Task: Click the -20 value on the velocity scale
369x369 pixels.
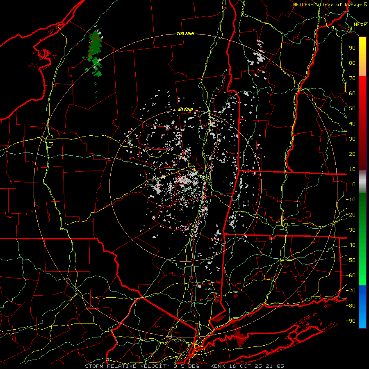Action: coord(351,215)
